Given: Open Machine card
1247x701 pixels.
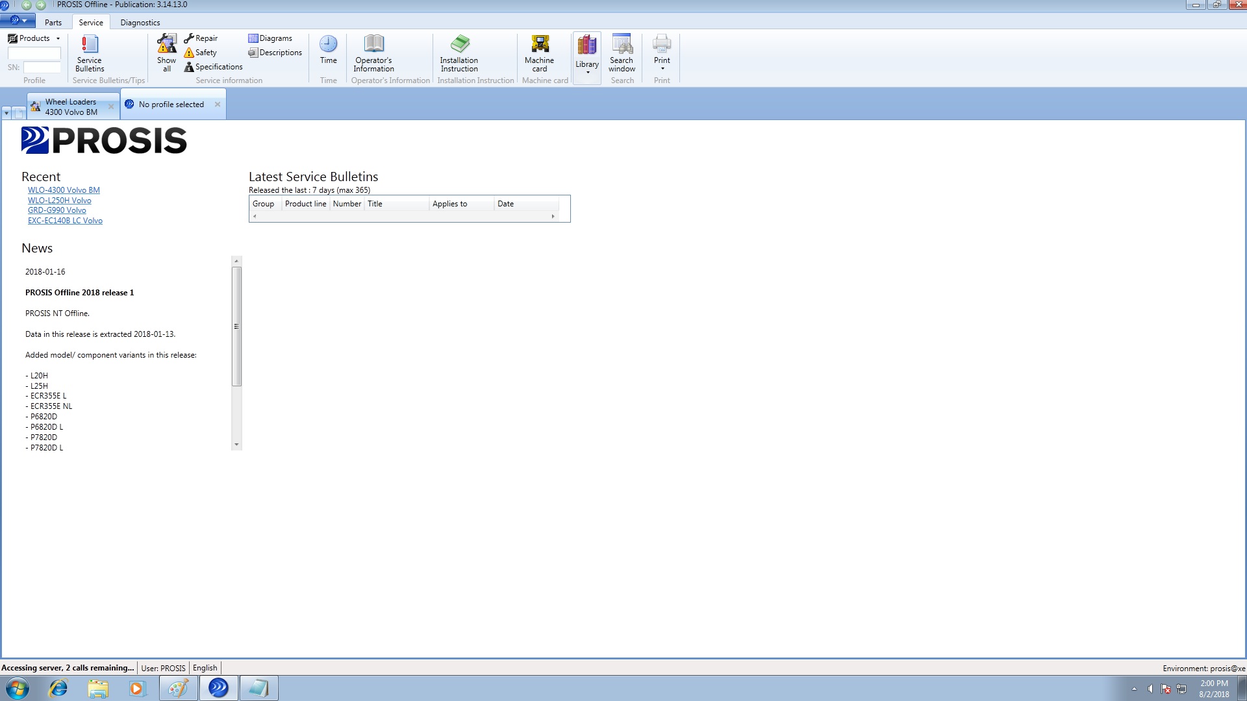Looking at the screenshot, I should (x=539, y=53).
